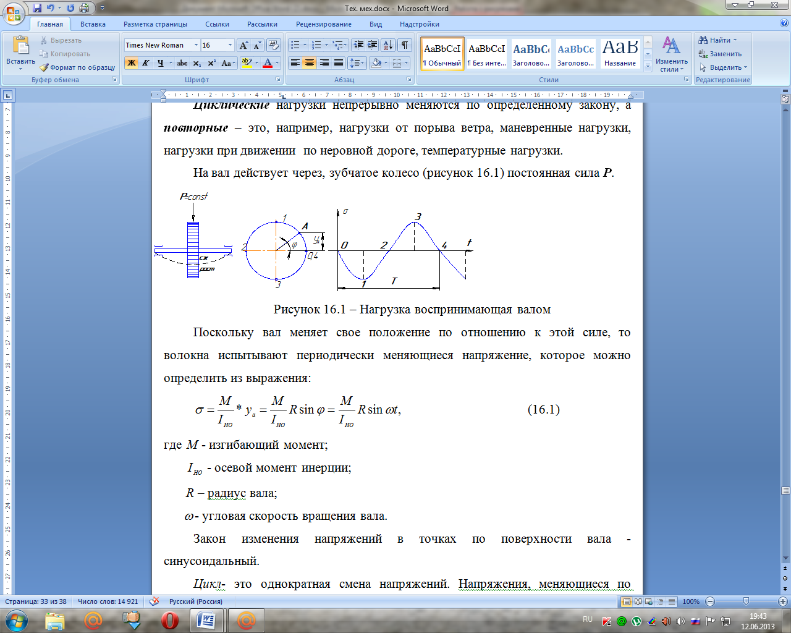The height and width of the screenshot is (633, 791).
Task: Open Выделить (Select) dropdown
Action: click(723, 67)
